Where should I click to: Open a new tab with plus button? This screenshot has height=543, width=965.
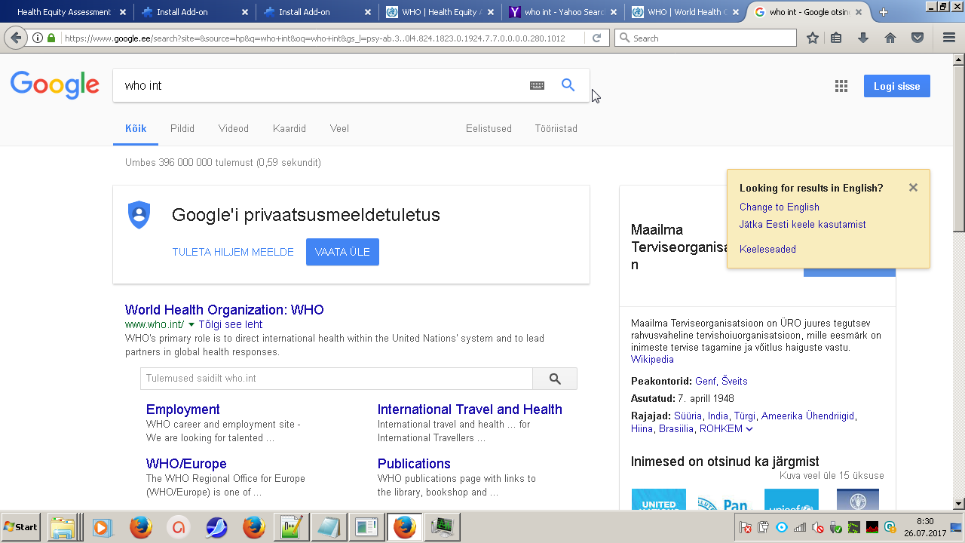884,12
